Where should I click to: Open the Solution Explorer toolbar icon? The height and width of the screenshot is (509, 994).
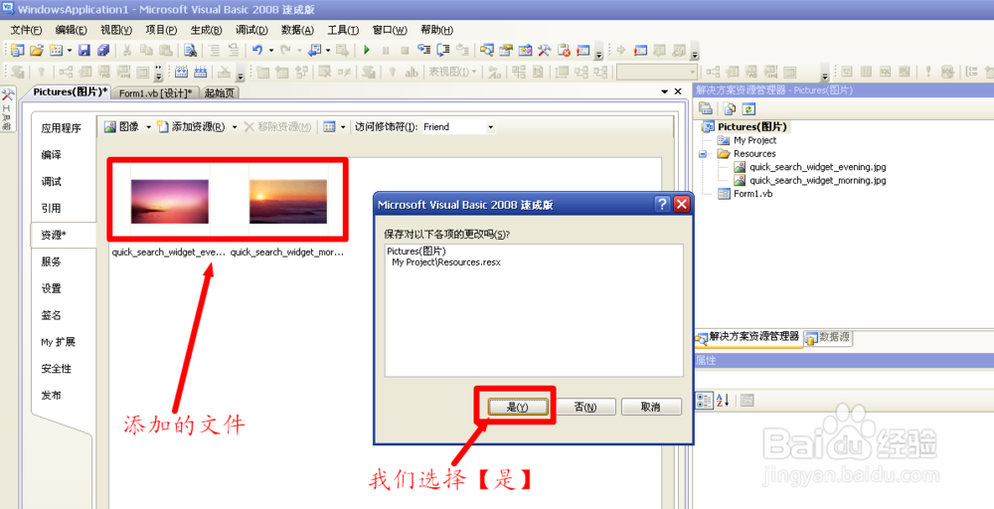coord(487,50)
